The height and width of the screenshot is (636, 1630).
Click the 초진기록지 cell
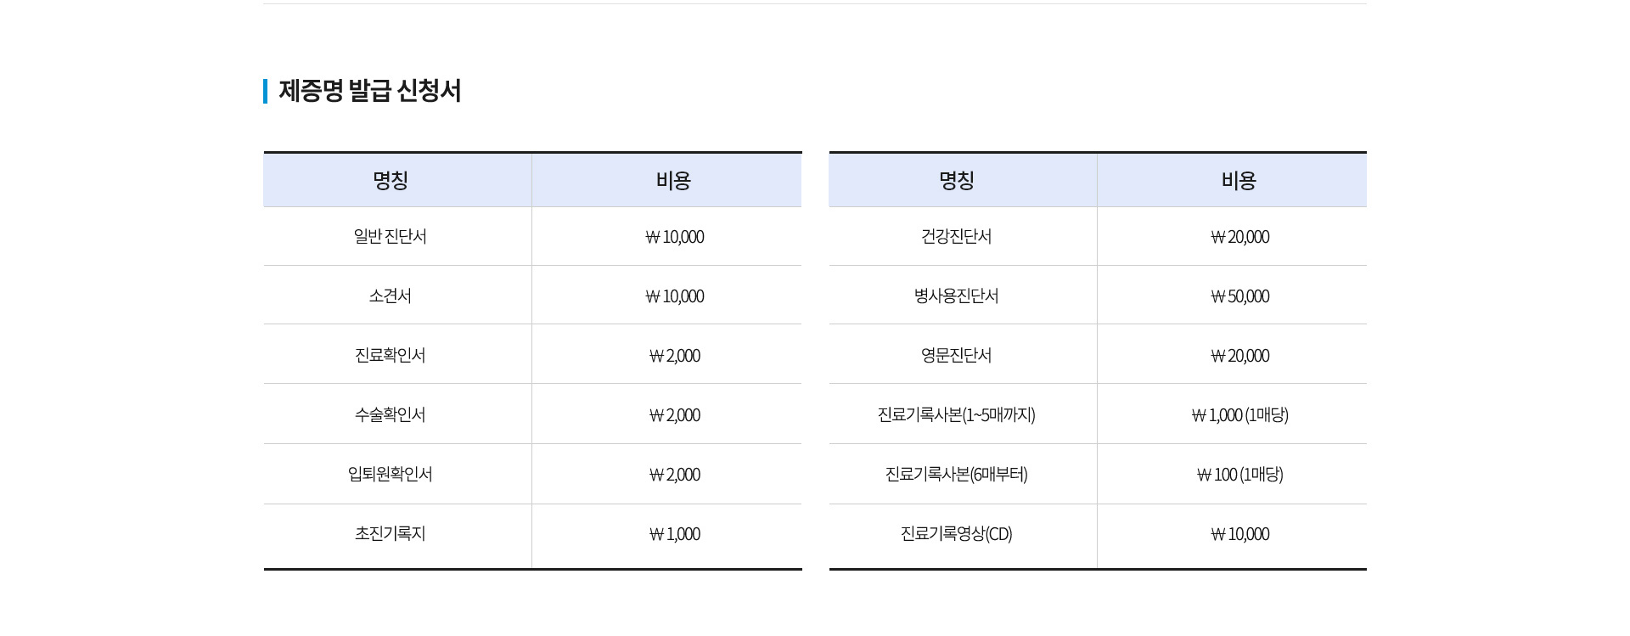pos(391,534)
